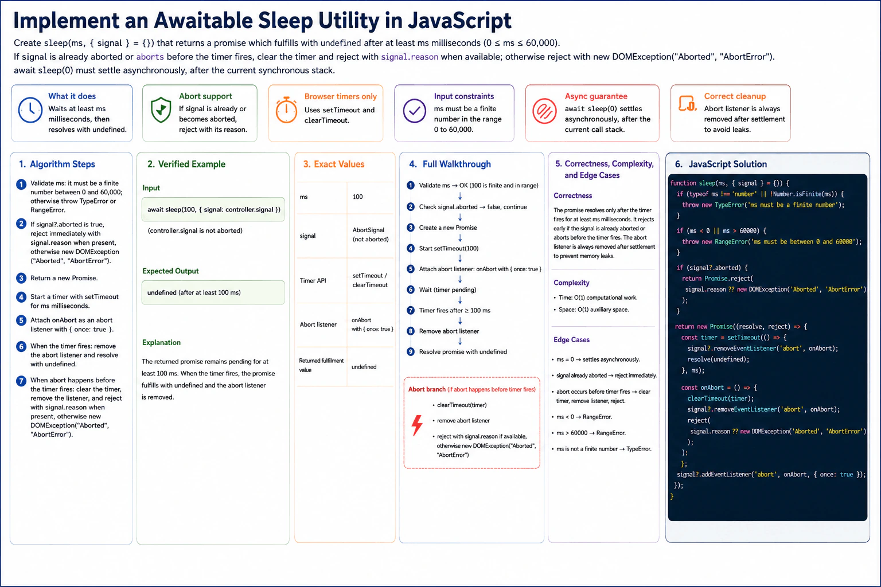Click the expected output box 'undefined (after at least 100 ms)'
The width and height of the screenshot is (881, 587).
213,292
